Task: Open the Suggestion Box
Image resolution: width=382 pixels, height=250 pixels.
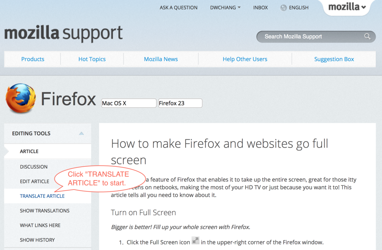Action: click(x=334, y=59)
